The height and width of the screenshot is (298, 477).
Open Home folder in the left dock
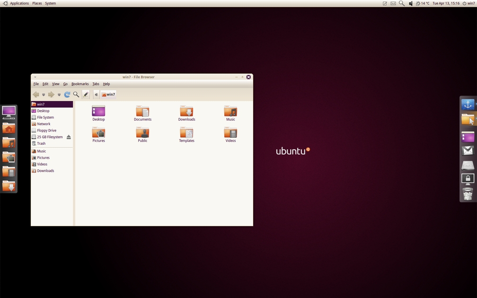click(x=9, y=128)
